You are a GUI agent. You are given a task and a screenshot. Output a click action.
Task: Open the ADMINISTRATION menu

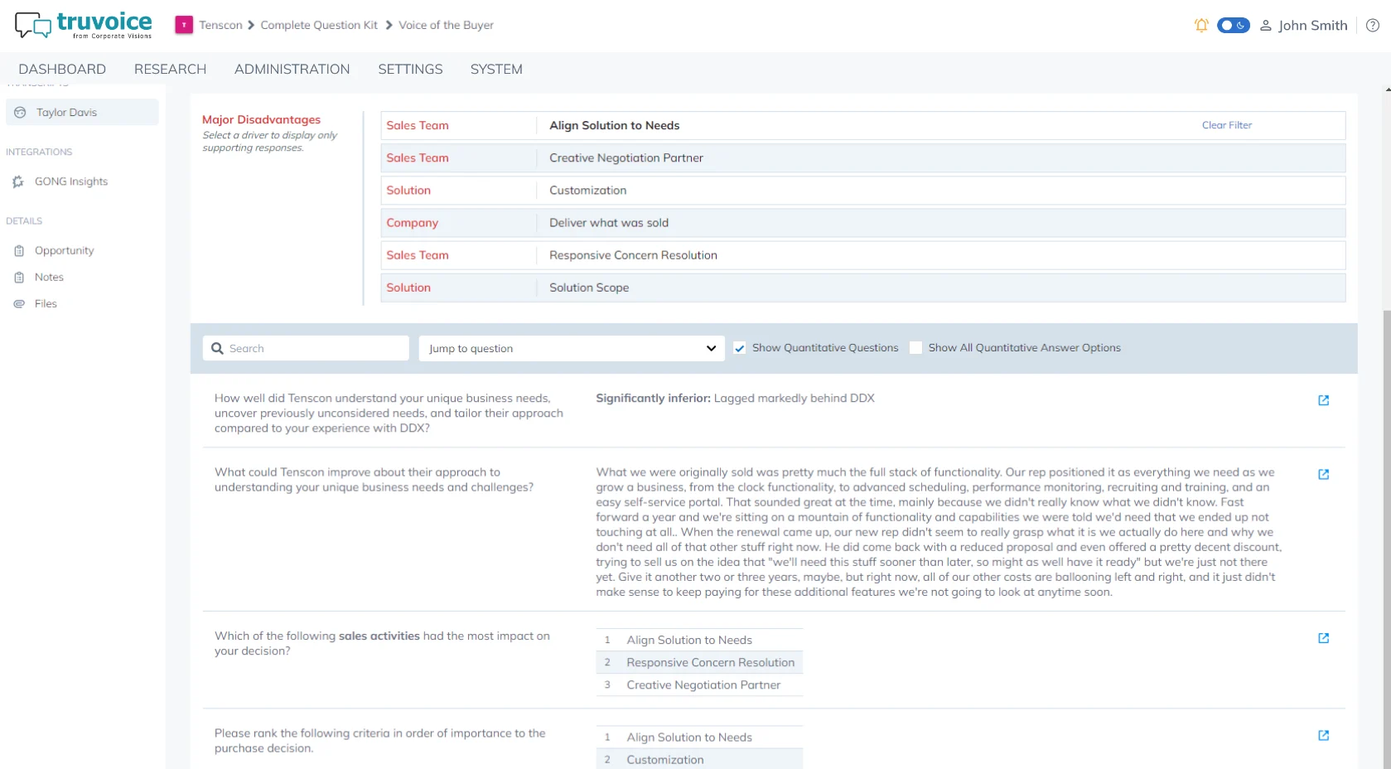(292, 69)
